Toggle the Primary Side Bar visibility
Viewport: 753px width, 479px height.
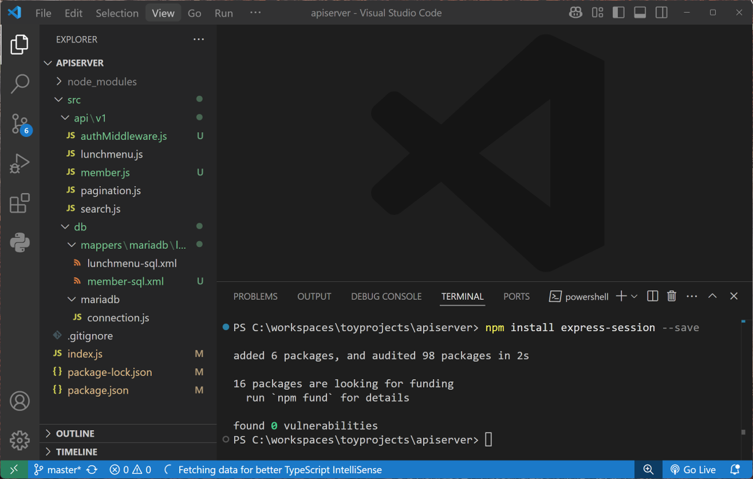tap(619, 13)
